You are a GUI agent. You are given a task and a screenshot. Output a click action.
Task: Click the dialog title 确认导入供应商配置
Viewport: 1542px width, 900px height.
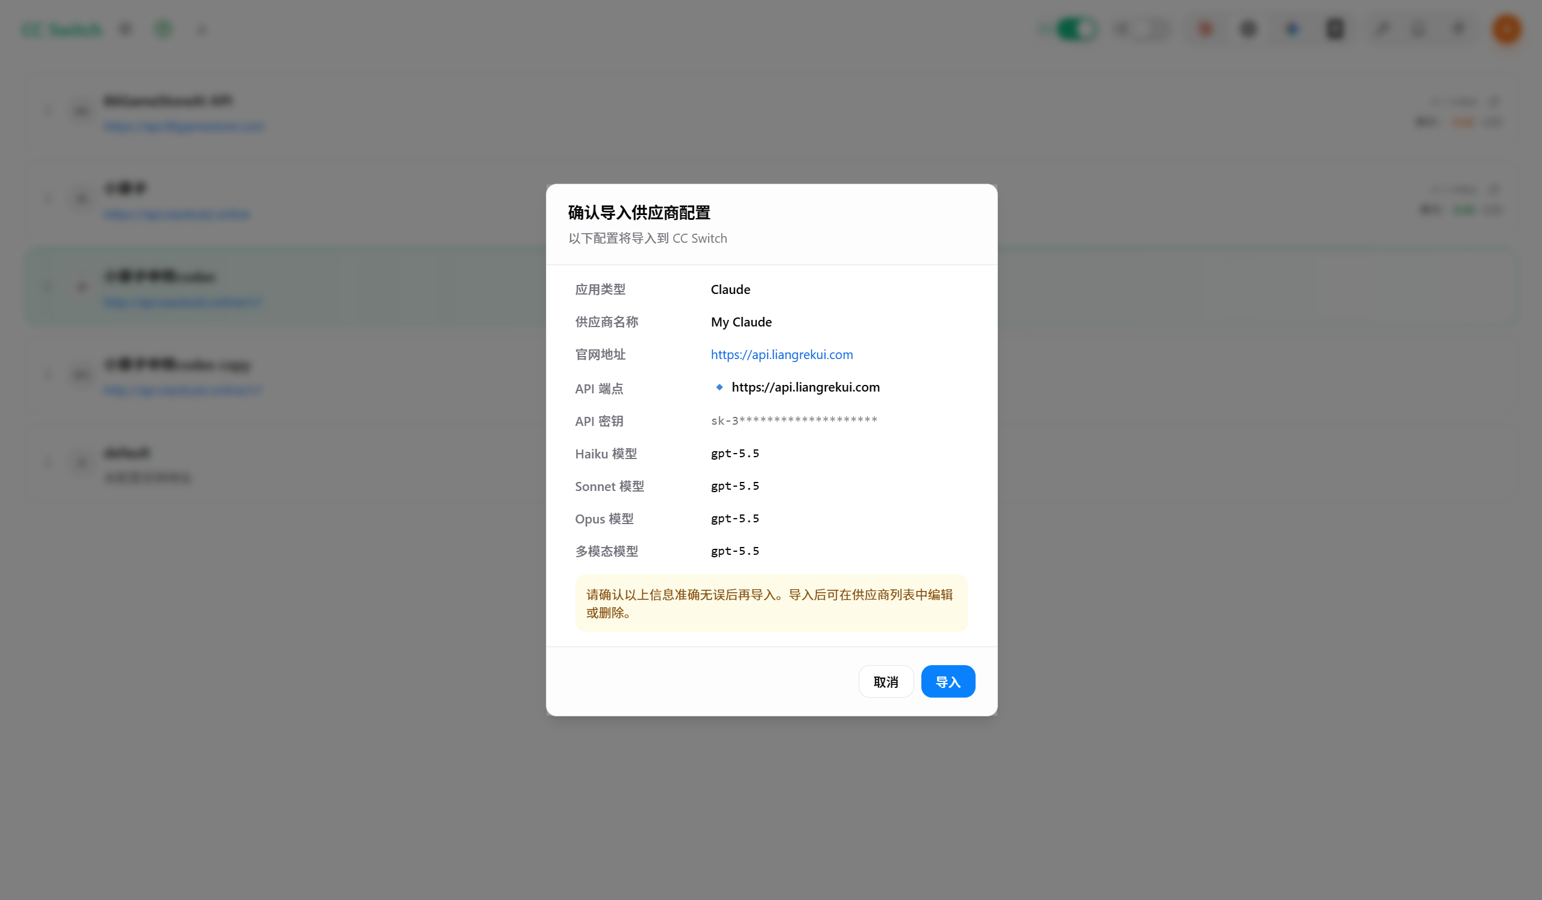coord(639,212)
